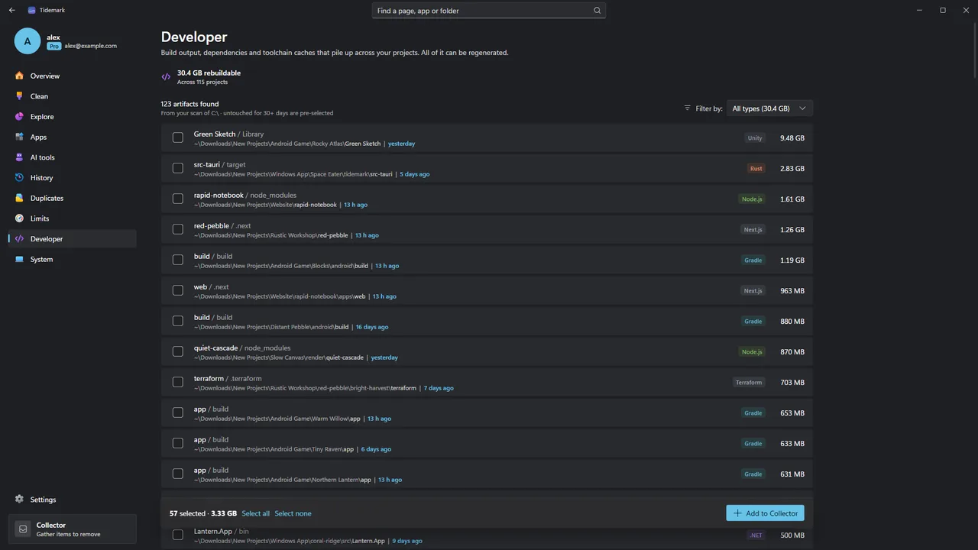Go to the Clean section
978x550 pixels.
72,96
